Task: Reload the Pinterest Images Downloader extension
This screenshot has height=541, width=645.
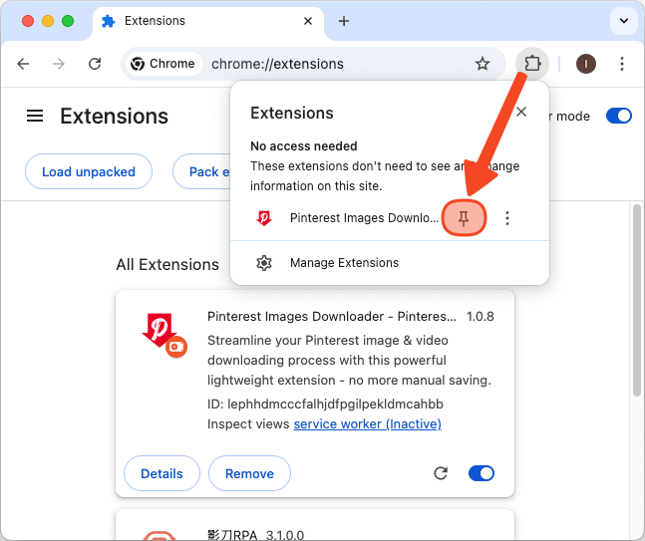Action: (x=441, y=473)
